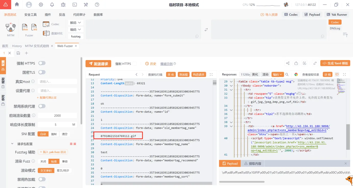This screenshot has height=188, width=353.
Task: Toggle 禁用系统代理 switch
Action: pos(42,106)
